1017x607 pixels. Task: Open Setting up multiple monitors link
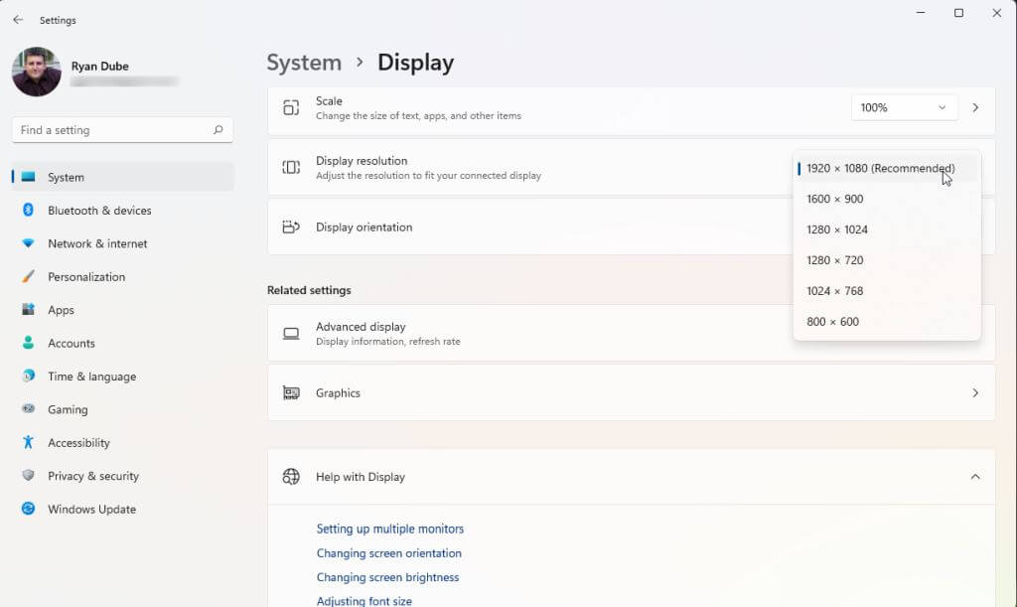pos(389,529)
